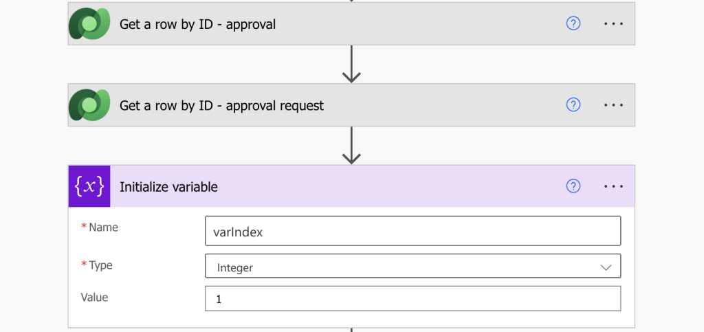Open the ellipsis menu on the approval request step
The image size is (704, 332).
[613, 105]
